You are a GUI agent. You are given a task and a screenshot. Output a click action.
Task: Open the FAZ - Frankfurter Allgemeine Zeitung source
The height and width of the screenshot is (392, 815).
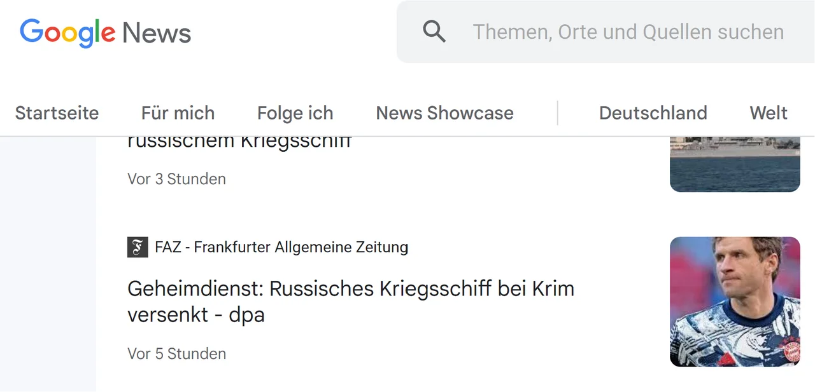pos(281,247)
